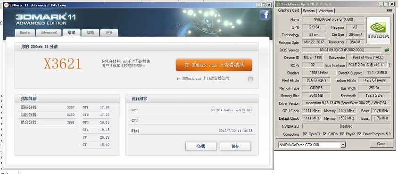Click the Memory Size 2048 MB field
This screenshot has height=174, width=398.
click(316, 95)
